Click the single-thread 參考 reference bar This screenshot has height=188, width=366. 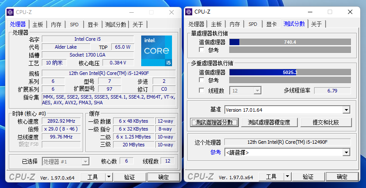pos(290,50)
